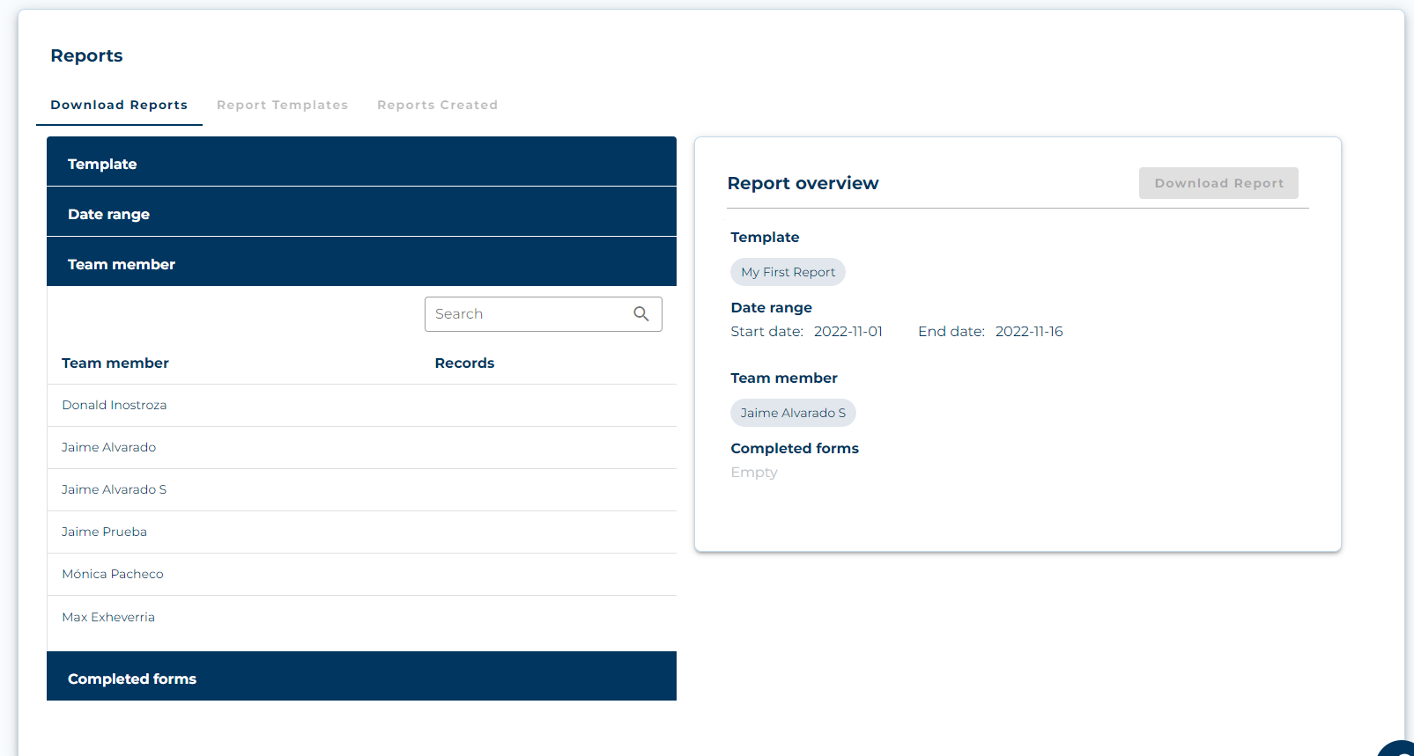
Task: Expand the Completed forms section
Action: point(361,679)
